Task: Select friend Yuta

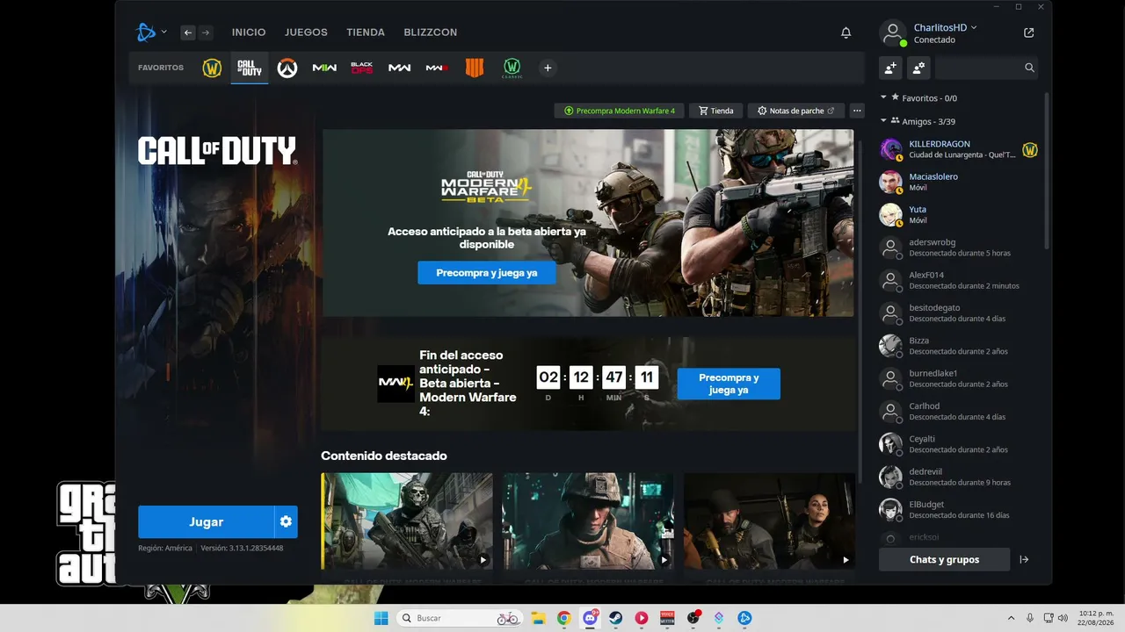Action: point(960,214)
